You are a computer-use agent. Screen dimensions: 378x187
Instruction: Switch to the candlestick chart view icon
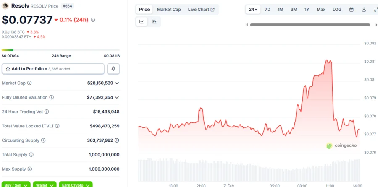154,22
